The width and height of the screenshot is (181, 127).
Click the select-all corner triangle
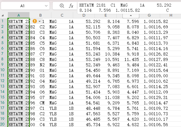(3, 15)
